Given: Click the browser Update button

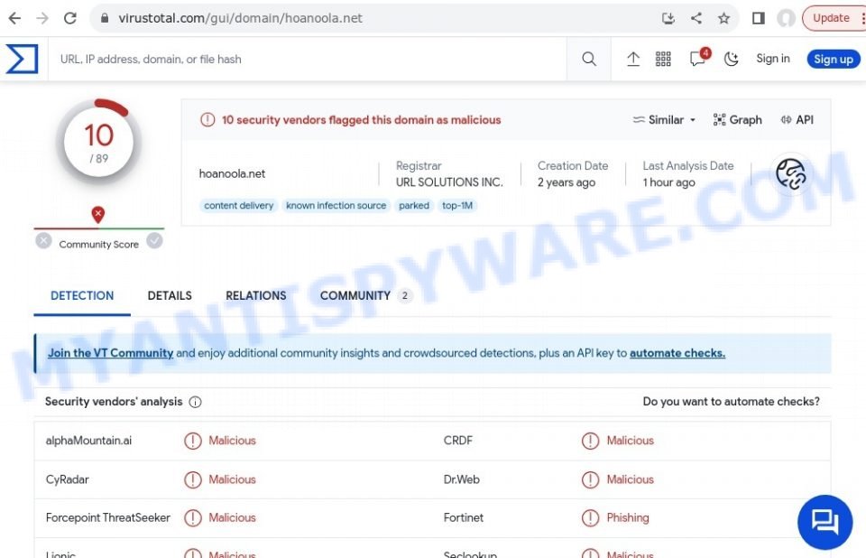Looking at the screenshot, I should [x=831, y=18].
